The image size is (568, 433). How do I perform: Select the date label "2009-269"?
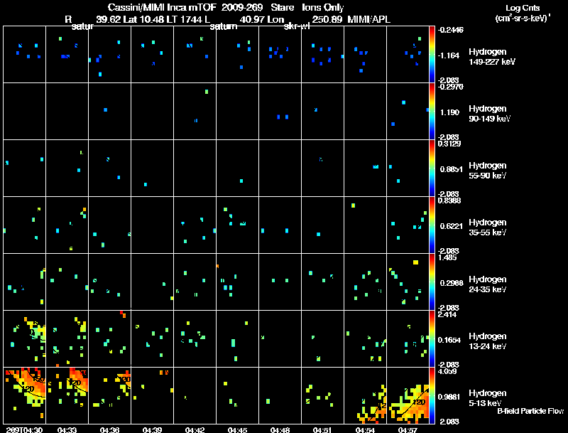(x=242, y=8)
